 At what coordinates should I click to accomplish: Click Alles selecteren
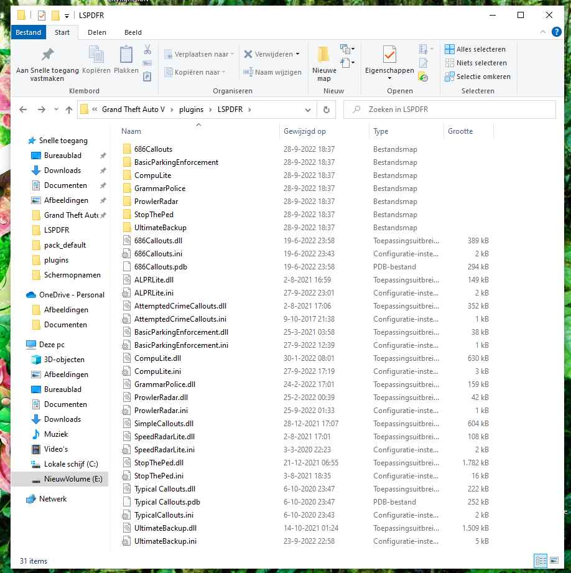coord(475,49)
